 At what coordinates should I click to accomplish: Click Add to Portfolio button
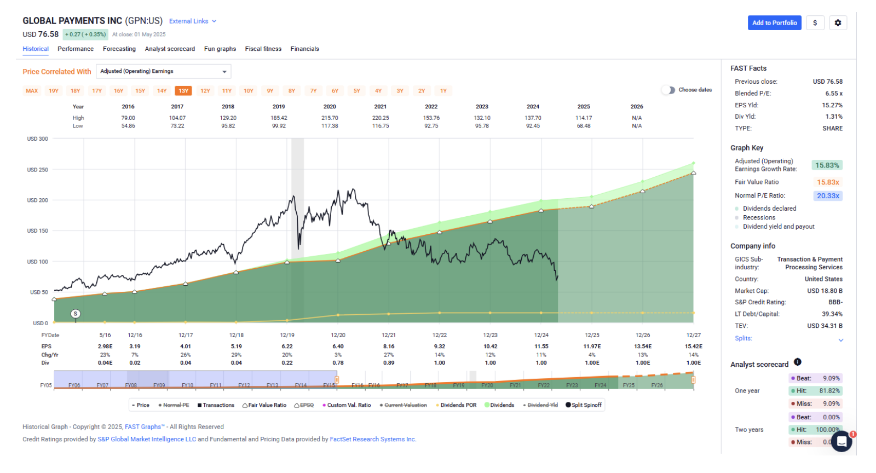pyautogui.click(x=775, y=23)
